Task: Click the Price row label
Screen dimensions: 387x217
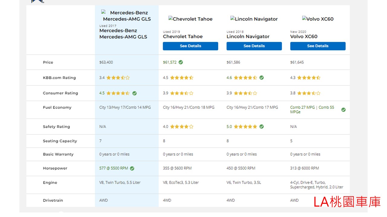Action: point(48,62)
